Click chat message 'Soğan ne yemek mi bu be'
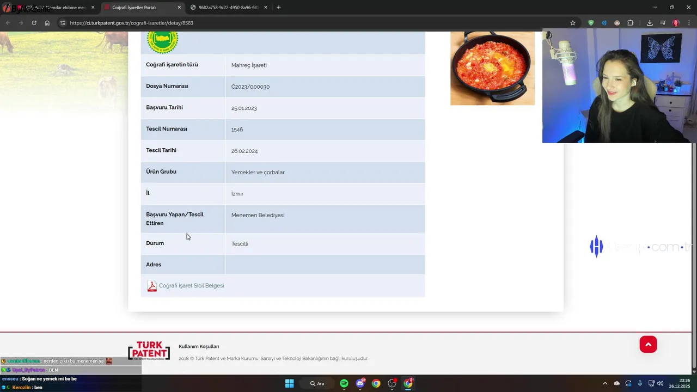The image size is (697, 392). click(x=49, y=379)
